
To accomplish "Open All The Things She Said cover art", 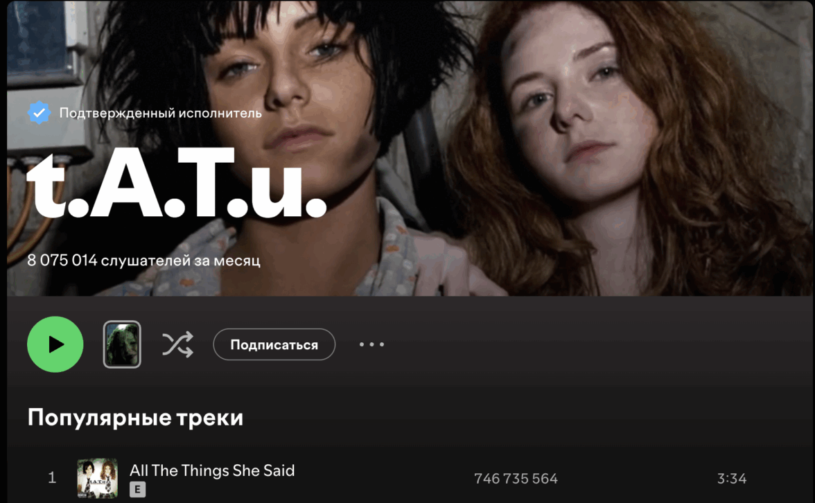I will (97, 478).
